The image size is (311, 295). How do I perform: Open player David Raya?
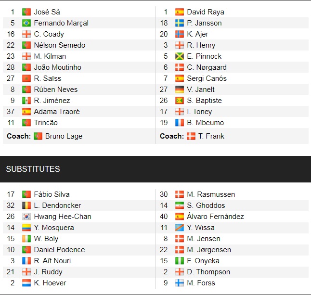click(206, 12)
